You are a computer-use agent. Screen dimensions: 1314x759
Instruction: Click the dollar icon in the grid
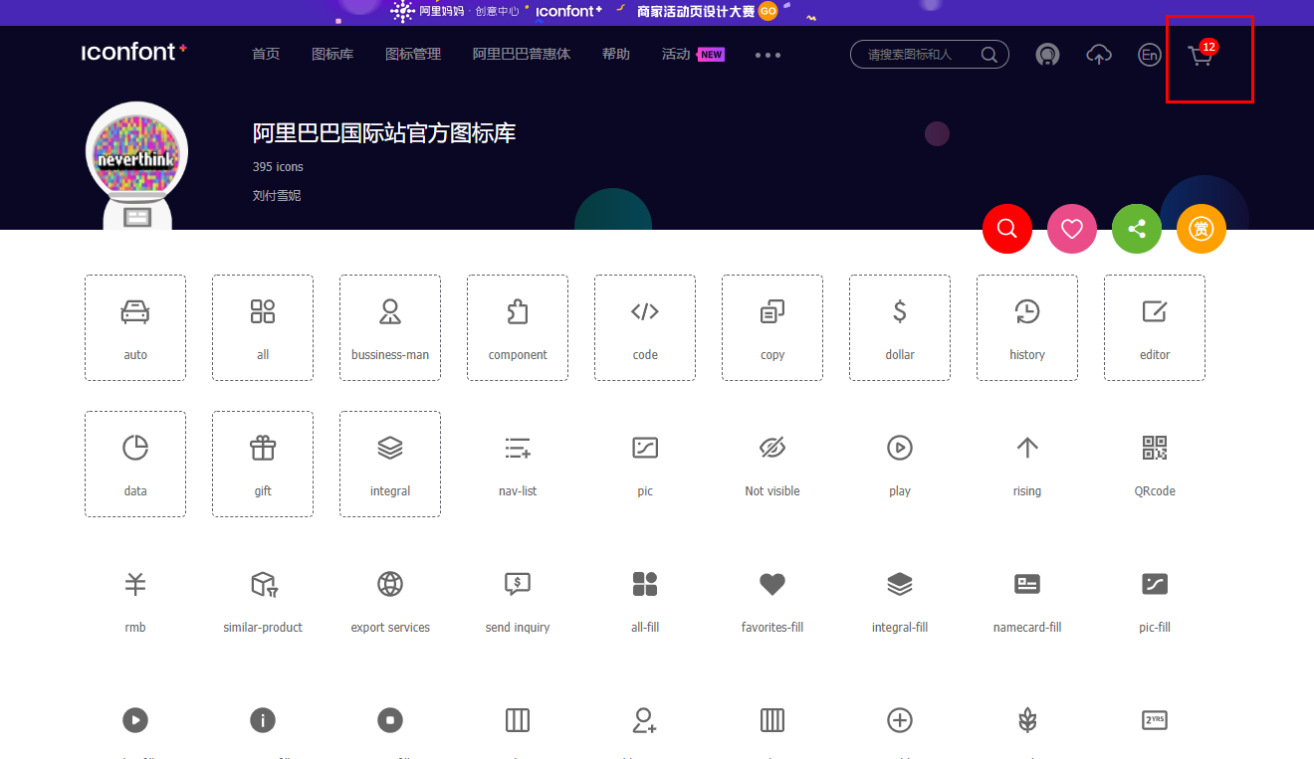(899, 312)
